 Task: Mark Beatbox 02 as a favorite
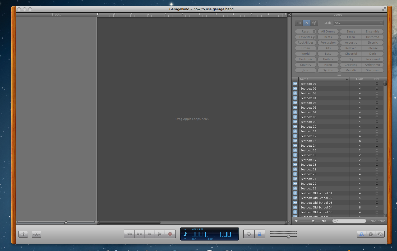[377, 89]
